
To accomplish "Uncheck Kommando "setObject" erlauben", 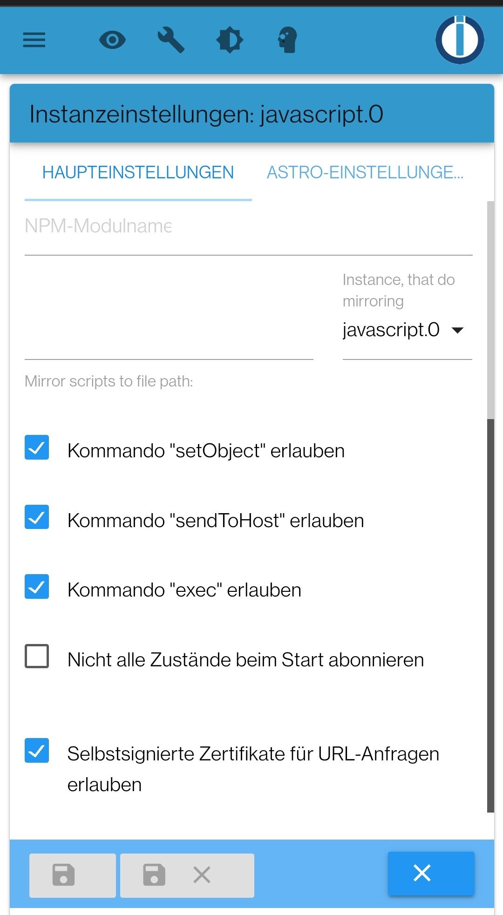I will (37, 447).
